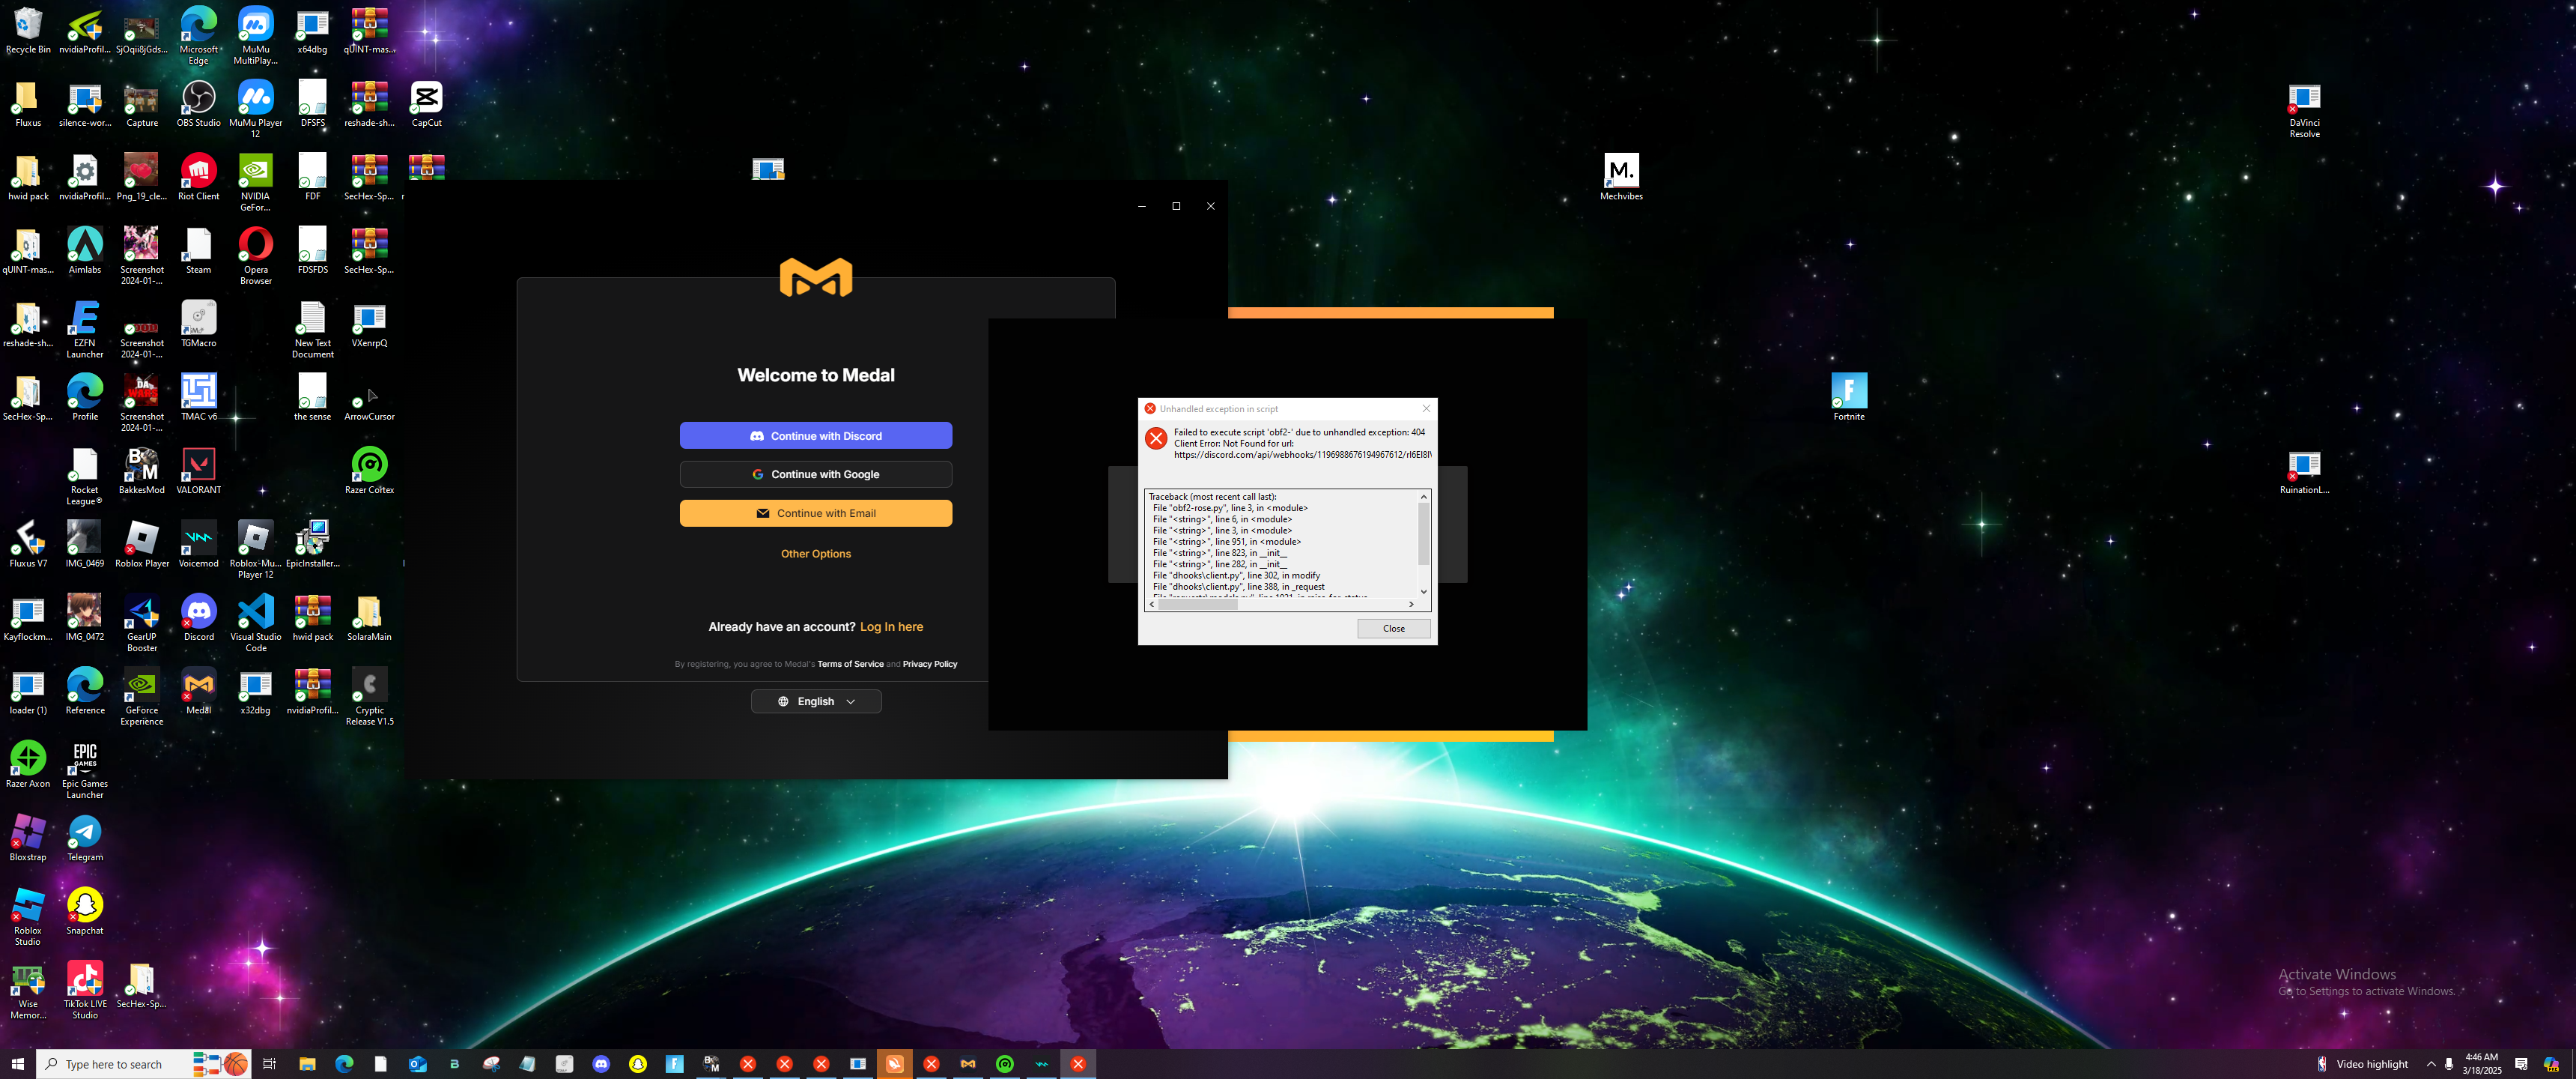Open the VALORANT desktop icon
The width and height of the screenshot is (2576, 1079).
198,465
